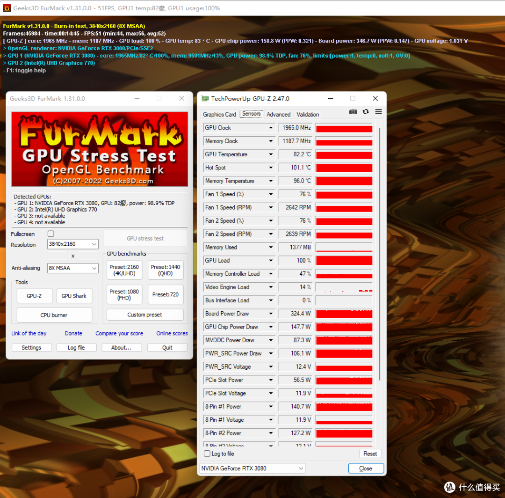Expand the Memory Used sensor dropdown arrow

271,247
